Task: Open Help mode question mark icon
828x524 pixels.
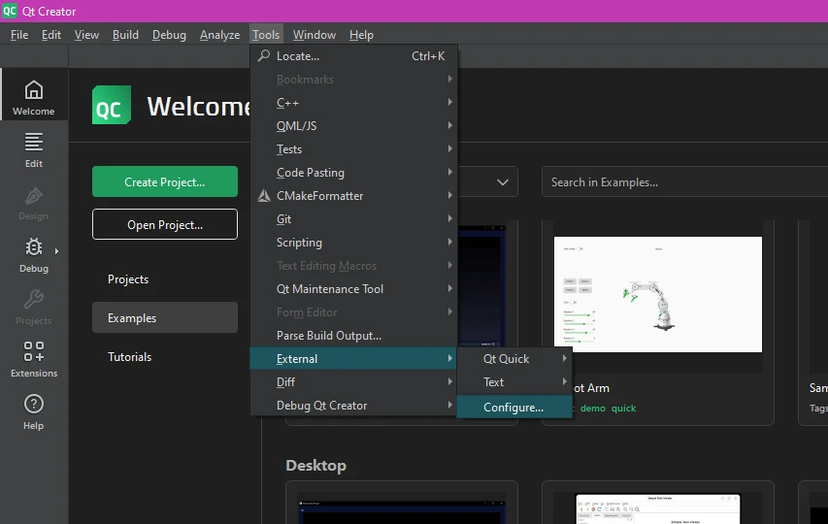Action: tap(34, 405)
